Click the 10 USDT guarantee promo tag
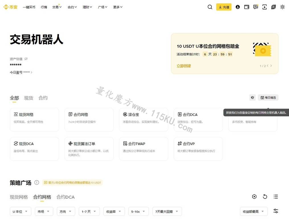Screen dimensions: 289x219 tap(72, 182)
